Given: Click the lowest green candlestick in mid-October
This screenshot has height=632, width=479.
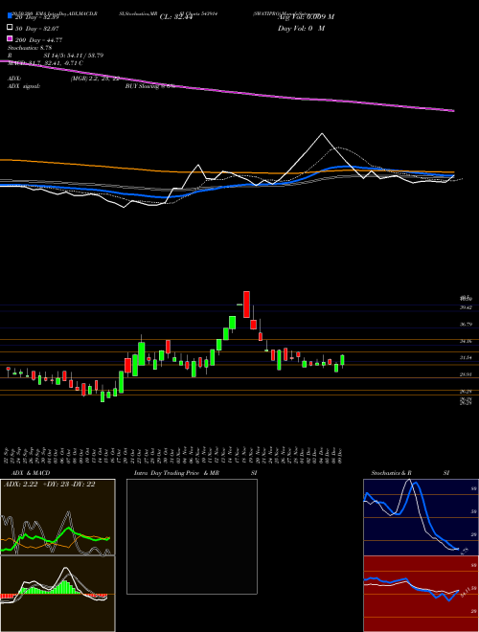Looking at the screenshot, I should click(x=103, y=396).
